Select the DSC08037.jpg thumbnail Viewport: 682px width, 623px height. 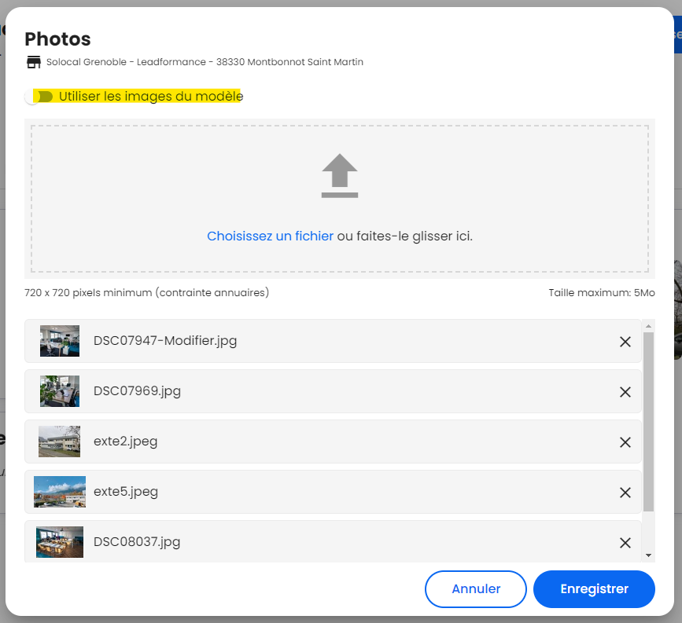pyautogui.click(x=60, y=542)
